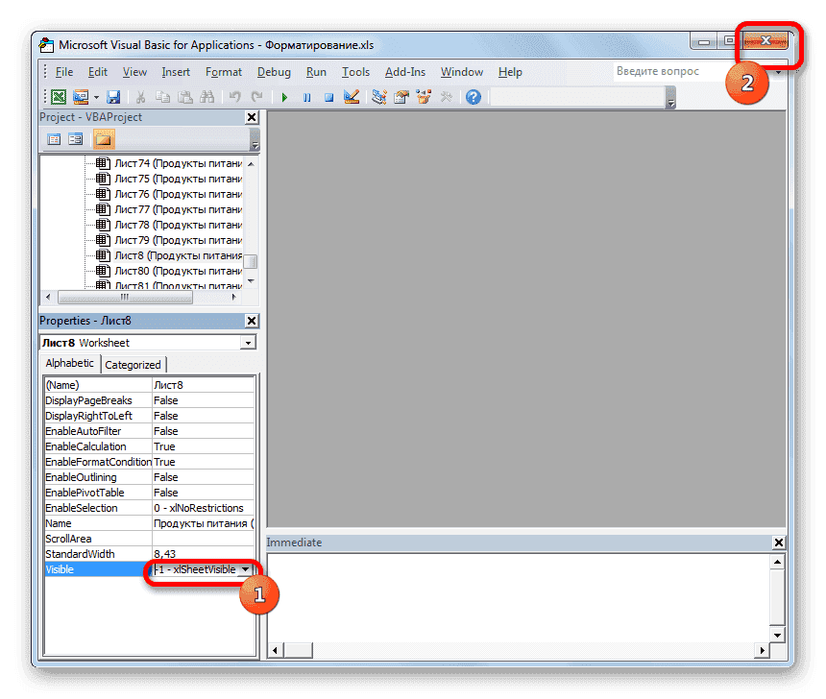Screen dimensions: 826x699
Task: Toggle Folders view in Project Explorer
Action: pyautogui.click(x=101, y=139)
